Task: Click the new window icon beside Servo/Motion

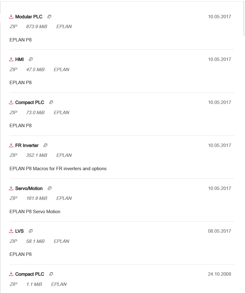Action: coord(49,188)
